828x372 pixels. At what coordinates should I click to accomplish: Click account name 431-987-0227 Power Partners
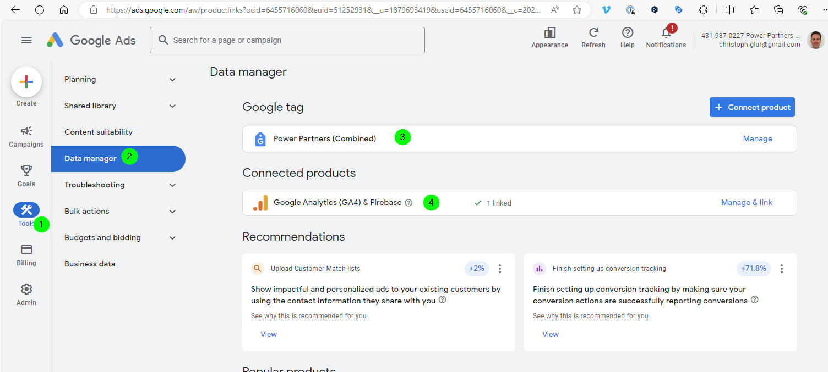coord(750,36)
